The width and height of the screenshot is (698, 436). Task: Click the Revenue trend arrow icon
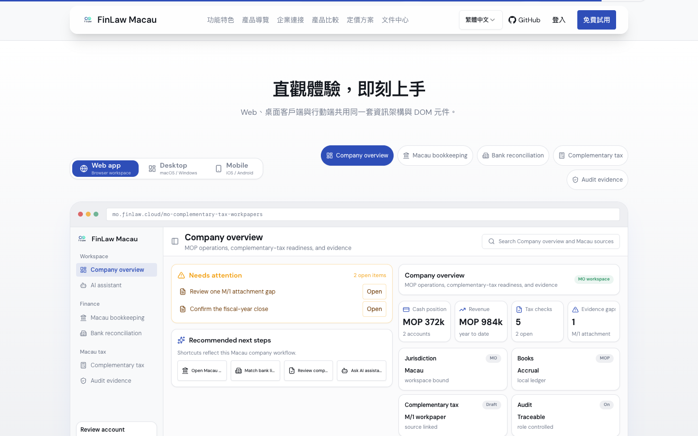[462, 310]
